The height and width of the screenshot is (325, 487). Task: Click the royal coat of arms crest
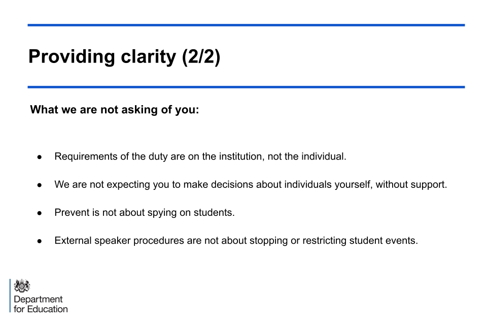(x=22, y=286)
